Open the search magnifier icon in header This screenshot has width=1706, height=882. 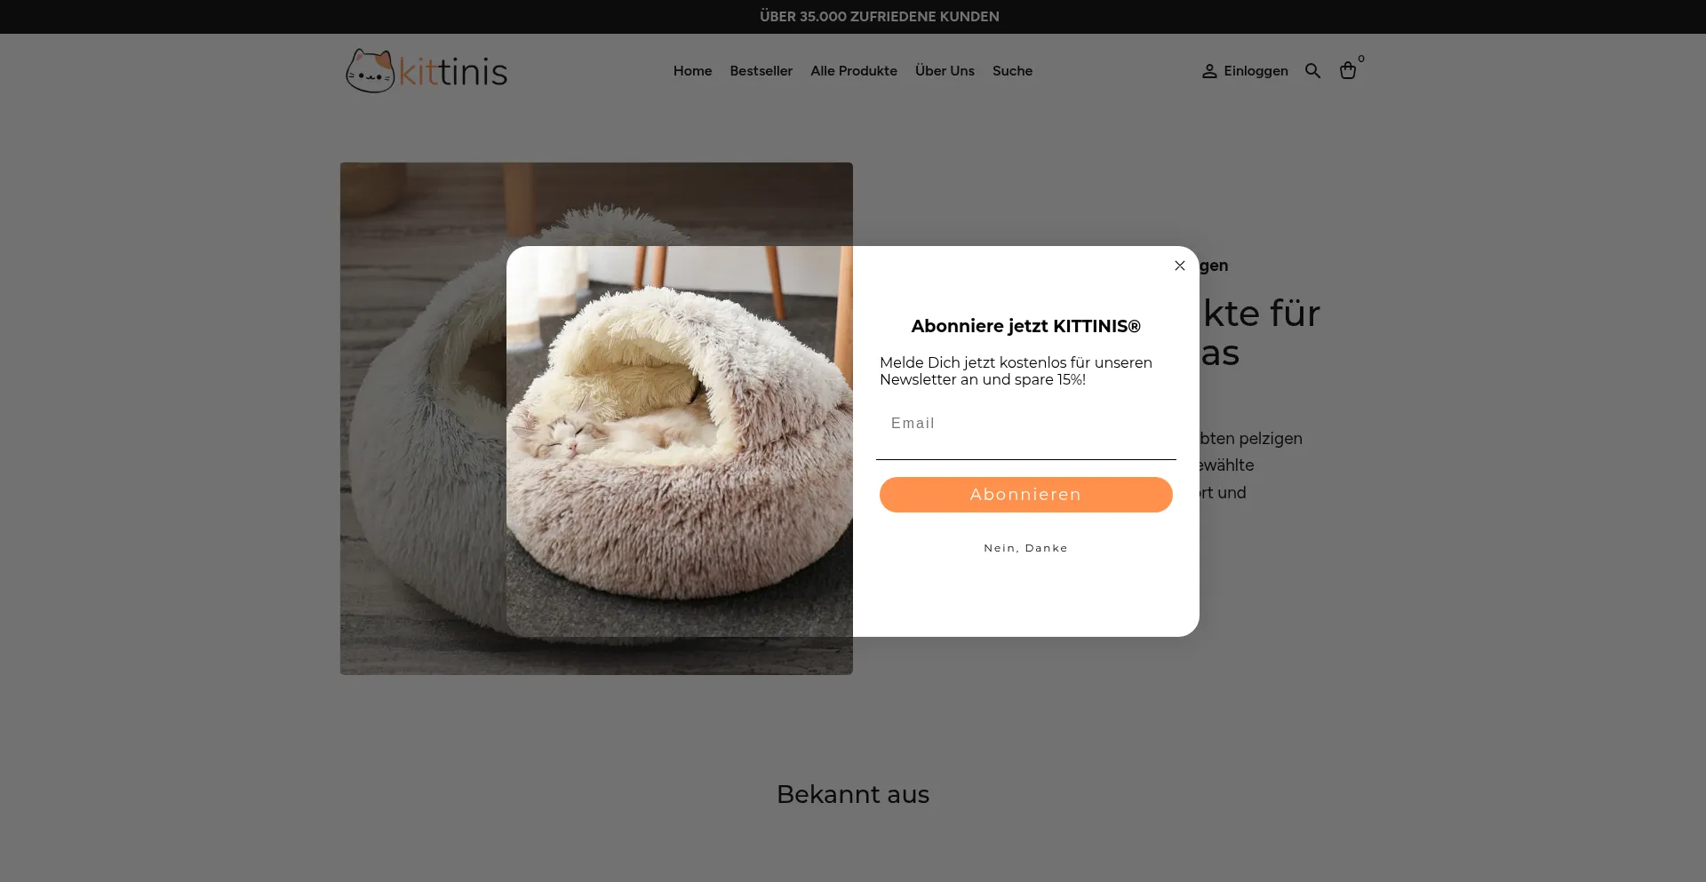click(x=1312, y=71)
